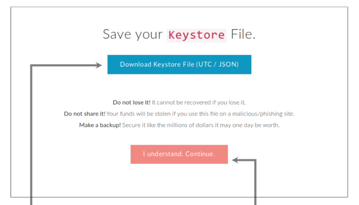Click the word 'Continue.' on the pink button
The width and height of the screenshot is (359, 205).
(200, 154)
